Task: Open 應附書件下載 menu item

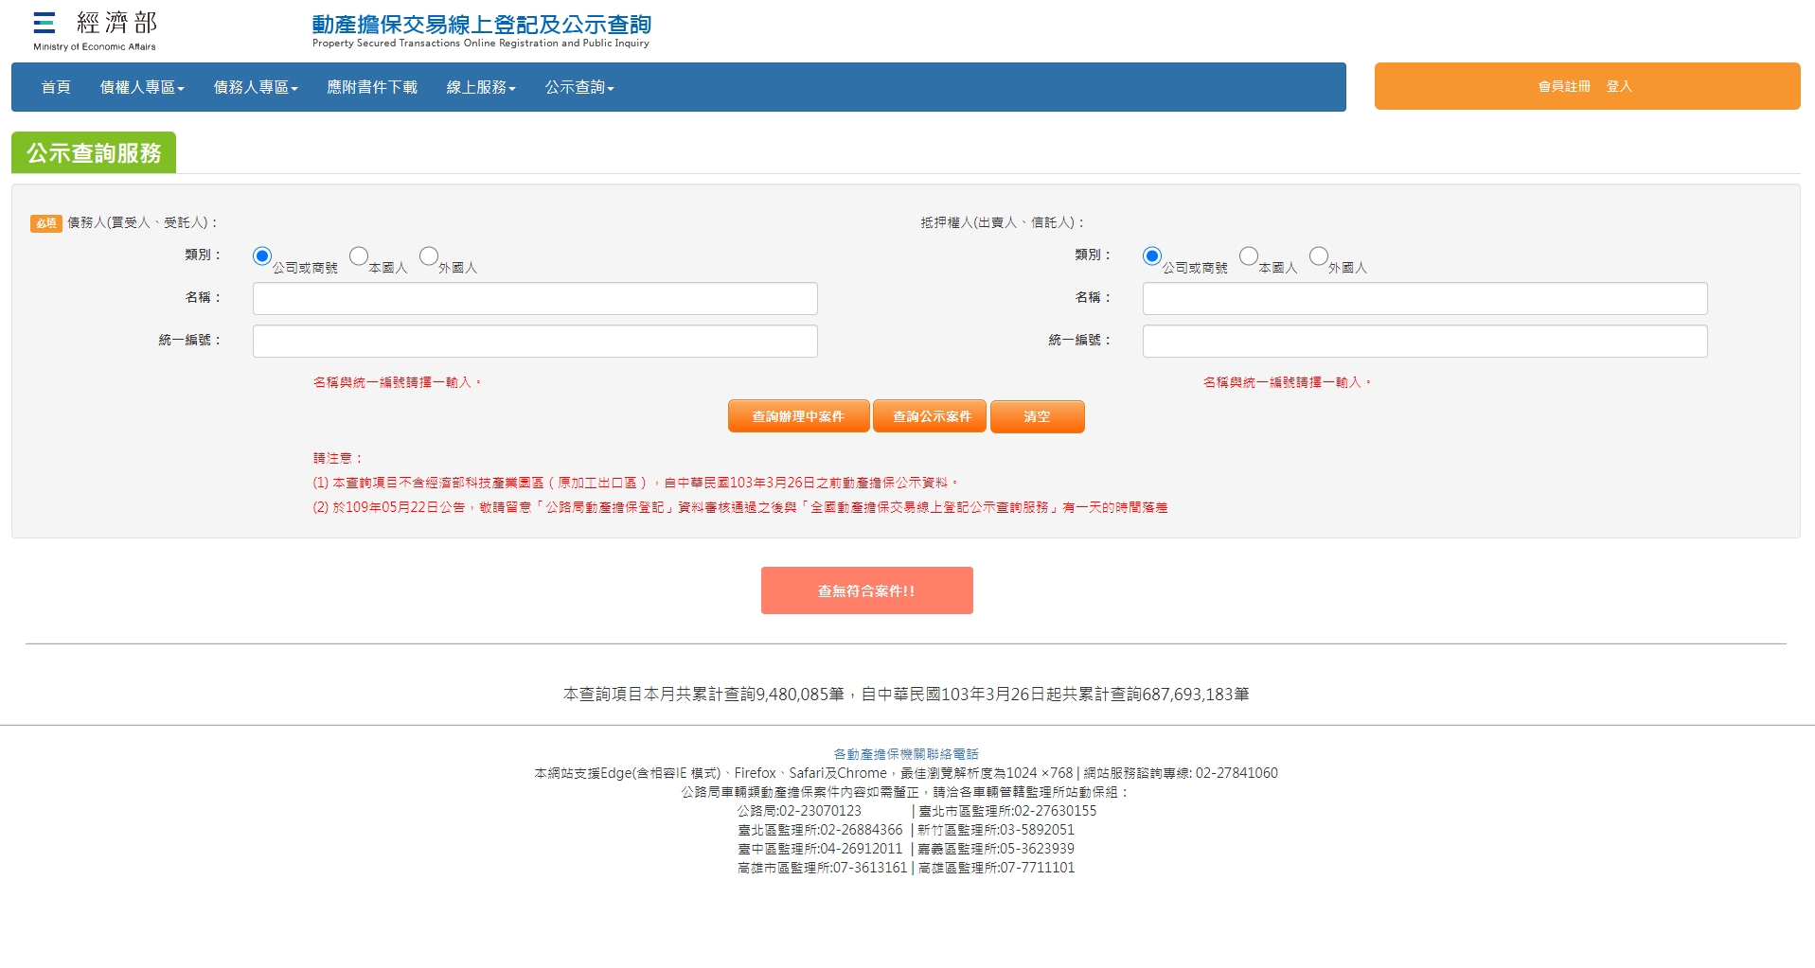Action: [372, 87]
